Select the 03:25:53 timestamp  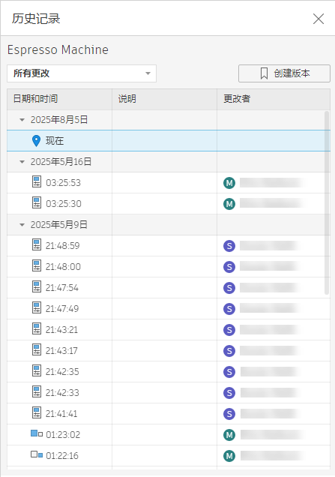point(63,183)
